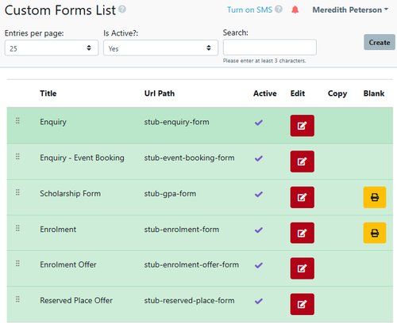Edit the Reserved Place Offer form
Viewport: 397px width, 323px height.
click(303, 304)
